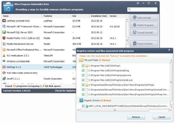Click the Forced Uninstall button

click(x=144, y=33)
